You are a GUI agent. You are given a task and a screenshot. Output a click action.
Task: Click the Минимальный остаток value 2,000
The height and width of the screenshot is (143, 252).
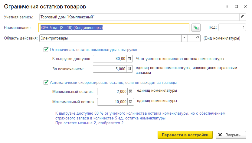[x=112, y=91]
